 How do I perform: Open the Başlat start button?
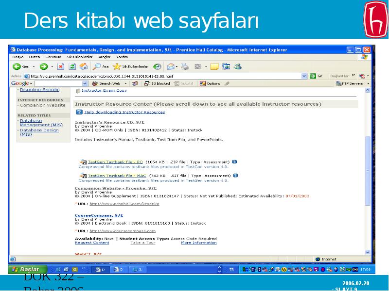coord(27,269)
